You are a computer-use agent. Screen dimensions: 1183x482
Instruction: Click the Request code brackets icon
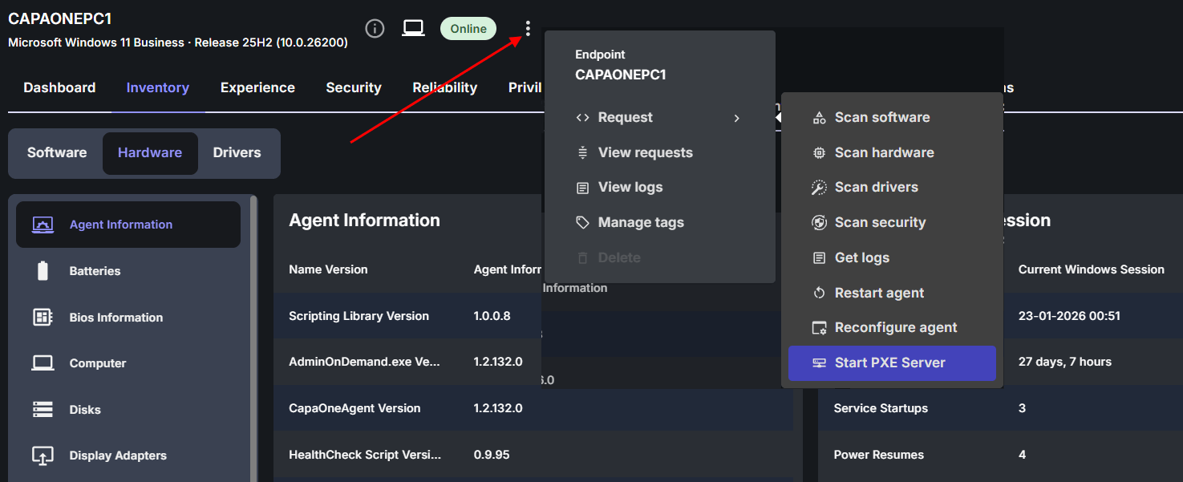[x=582, y=118]
